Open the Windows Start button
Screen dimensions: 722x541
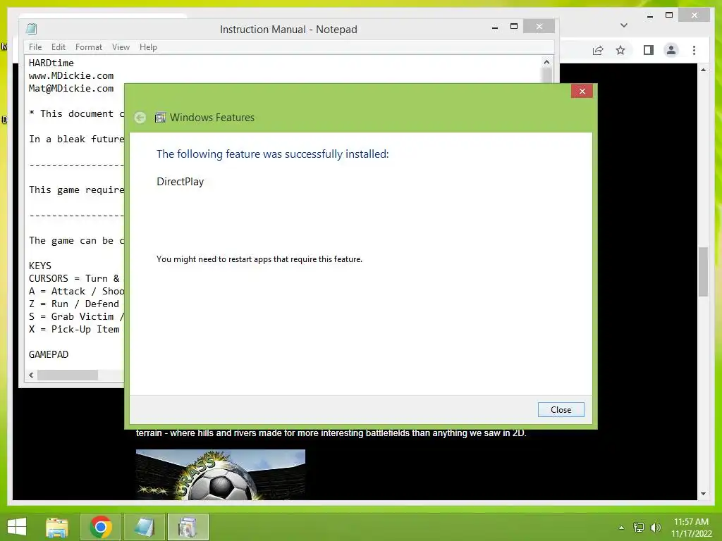[17, 527]
